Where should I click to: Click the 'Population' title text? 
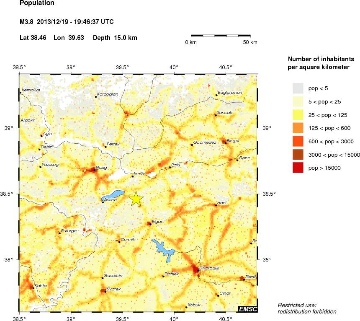(37, 3)
